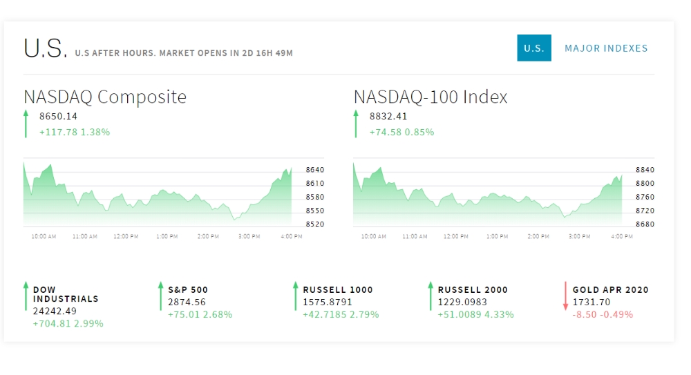The width and height of the screenshot is (691, 375).
Task: Select the gold price 1731.70
Action: pyautogui.click(x=591, y=302)
